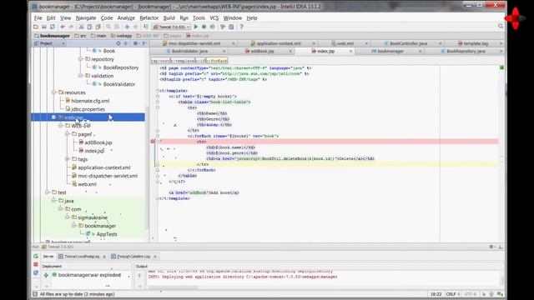Click the Project tree vertical scrollbar

click(147, 167)
